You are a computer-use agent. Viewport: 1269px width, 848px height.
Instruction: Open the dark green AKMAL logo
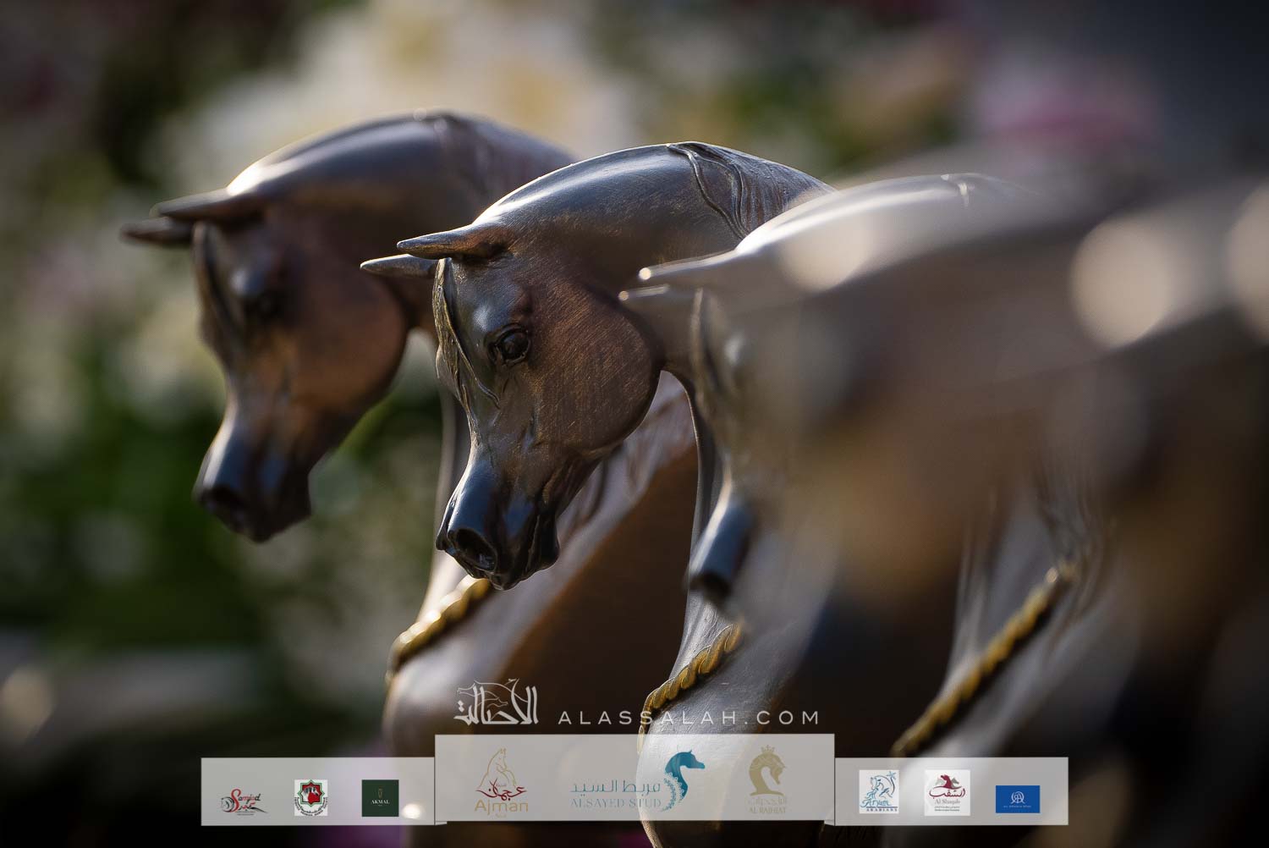(380, 798)
